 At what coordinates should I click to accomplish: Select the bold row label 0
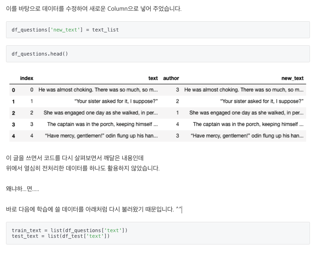[13, 90]
